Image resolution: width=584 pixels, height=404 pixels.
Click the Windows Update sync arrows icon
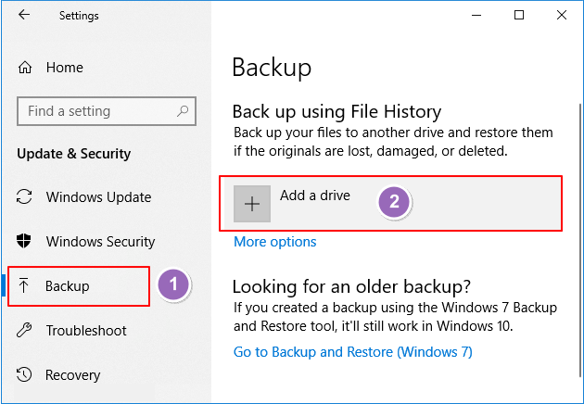coord(25,197)
